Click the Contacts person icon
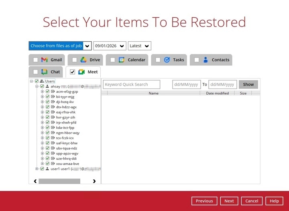This screenshot has width=289, height=211. [206, 60]
